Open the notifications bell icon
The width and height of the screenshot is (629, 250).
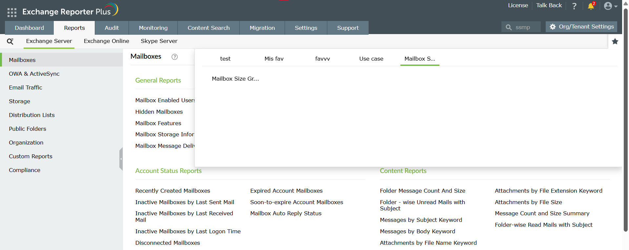591,6
